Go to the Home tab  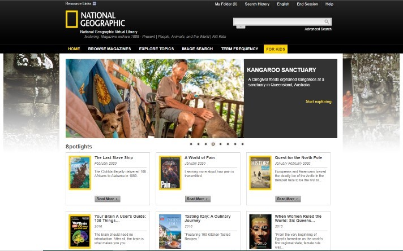[74, 49]
